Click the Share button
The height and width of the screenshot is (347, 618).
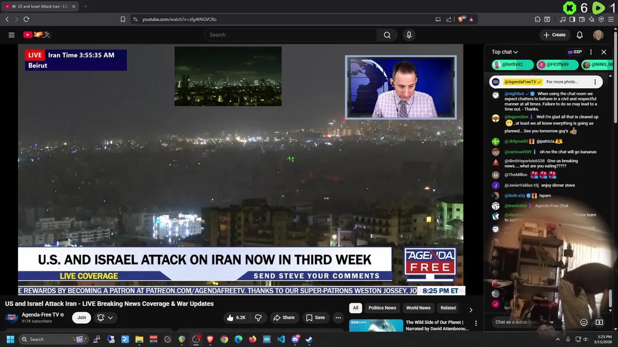coord(283,318)
